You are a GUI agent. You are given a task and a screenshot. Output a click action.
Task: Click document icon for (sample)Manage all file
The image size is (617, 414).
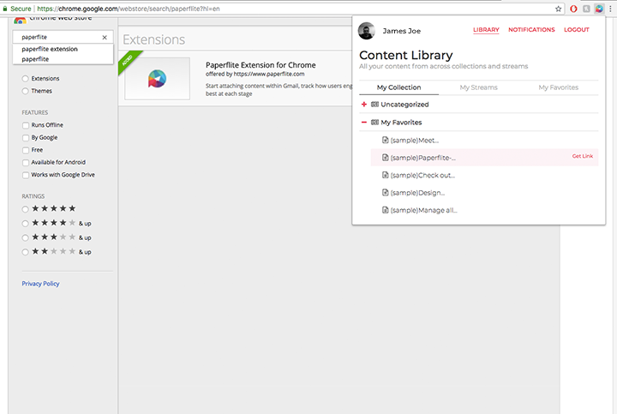pos(386,210)
